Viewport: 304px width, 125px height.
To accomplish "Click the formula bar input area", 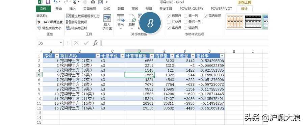I will (x=184, y=43).
